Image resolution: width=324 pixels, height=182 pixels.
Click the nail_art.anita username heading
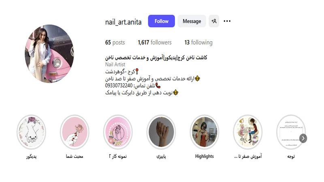[x=124, y=22]
